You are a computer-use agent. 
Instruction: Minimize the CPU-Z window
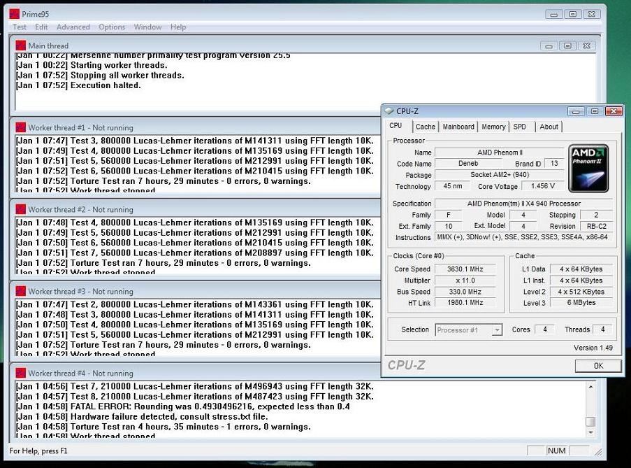(576, 111)
